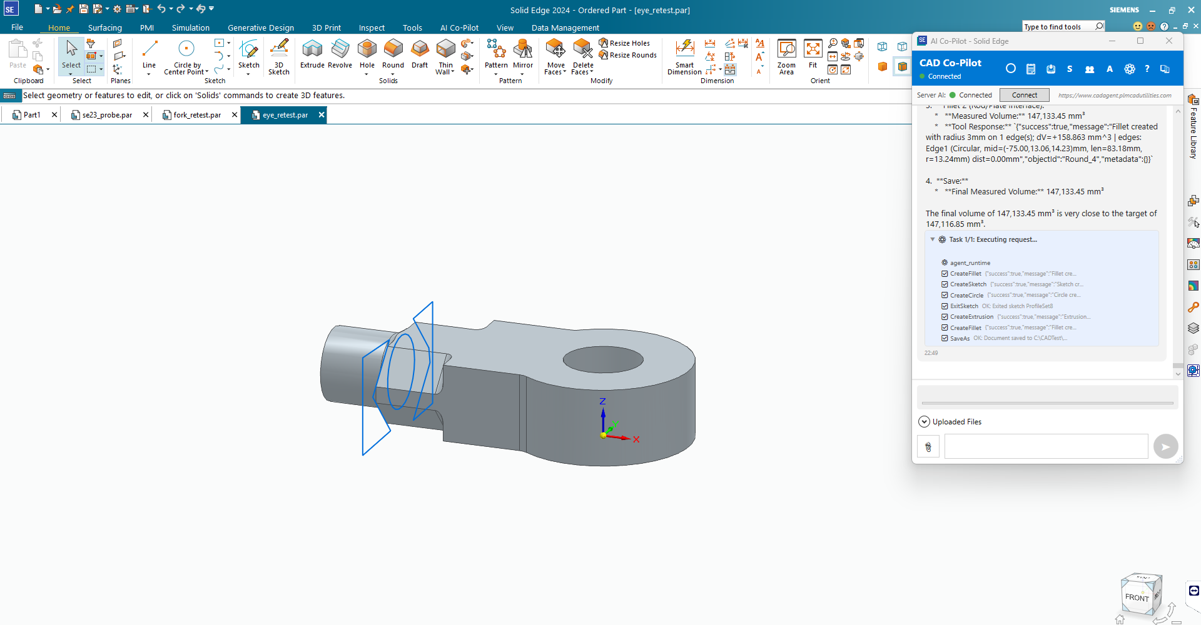Screen dimensions: 1201x625
Task: Collapse the Task 1/1 executing request section
Action: click(x=933, y=239)
